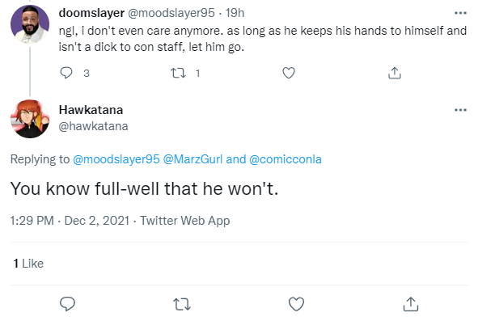Viewport: 478px width, 321px height.
Task: Visit the @moodslayer95 mention link
Action: [116, 159]
